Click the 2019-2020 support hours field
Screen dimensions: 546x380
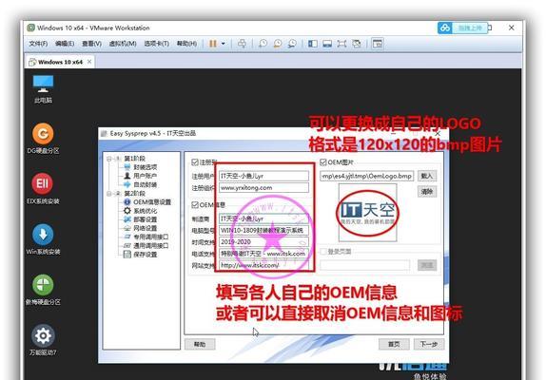(263, 242)
